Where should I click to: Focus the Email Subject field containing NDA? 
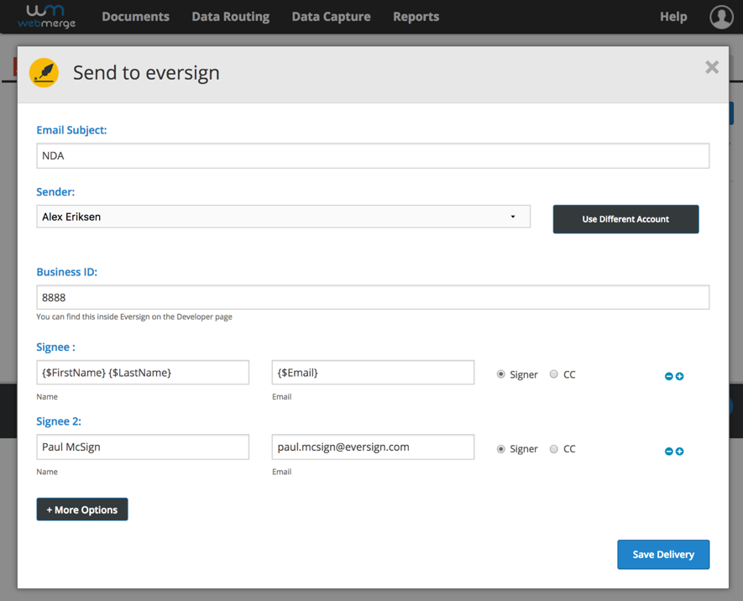coord(373,156)
